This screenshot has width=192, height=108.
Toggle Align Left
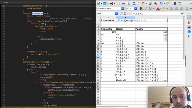(x=172, y=9)
